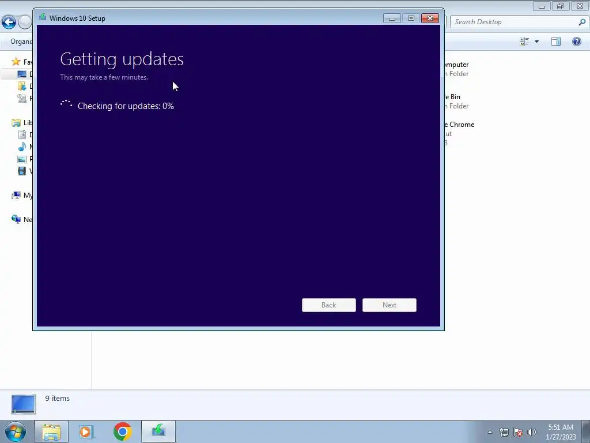Select the Network icon in navigation pane

click(16, 219)
